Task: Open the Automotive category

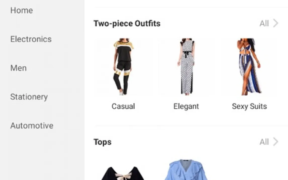Action: [32, 126]
